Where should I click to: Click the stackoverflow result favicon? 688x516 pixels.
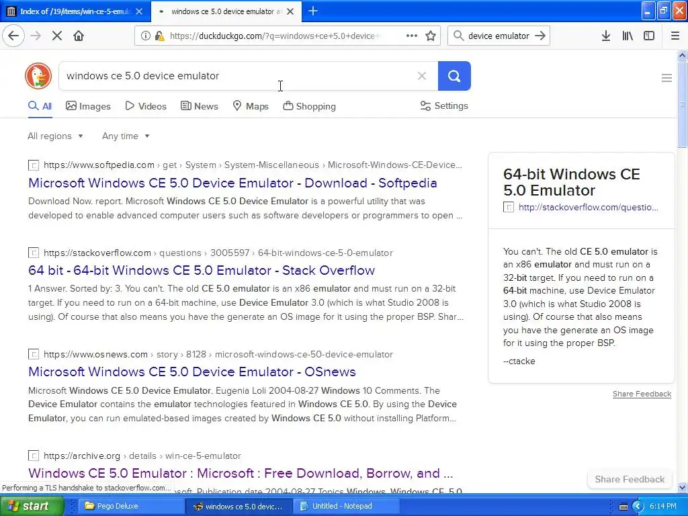(x=34, y=253)
